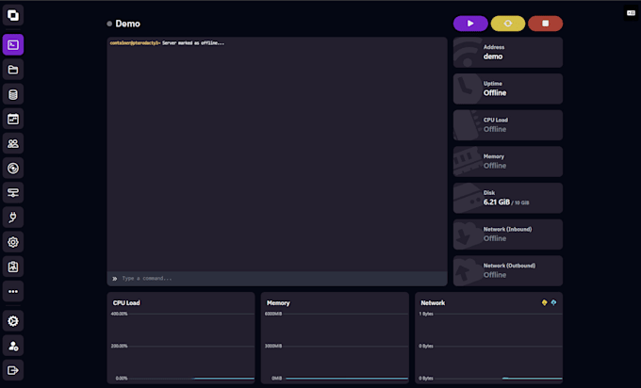Open the Console page in sidebar
The height and width of the screenshot is (388, 641).
[x=13, y=44]
